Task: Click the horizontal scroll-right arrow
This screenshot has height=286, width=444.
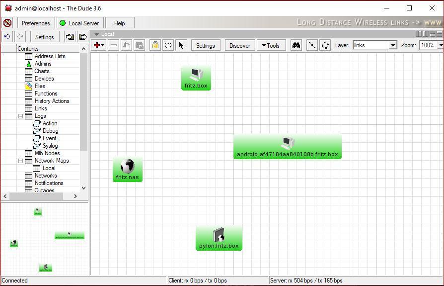Action: [x=75, y=196]
